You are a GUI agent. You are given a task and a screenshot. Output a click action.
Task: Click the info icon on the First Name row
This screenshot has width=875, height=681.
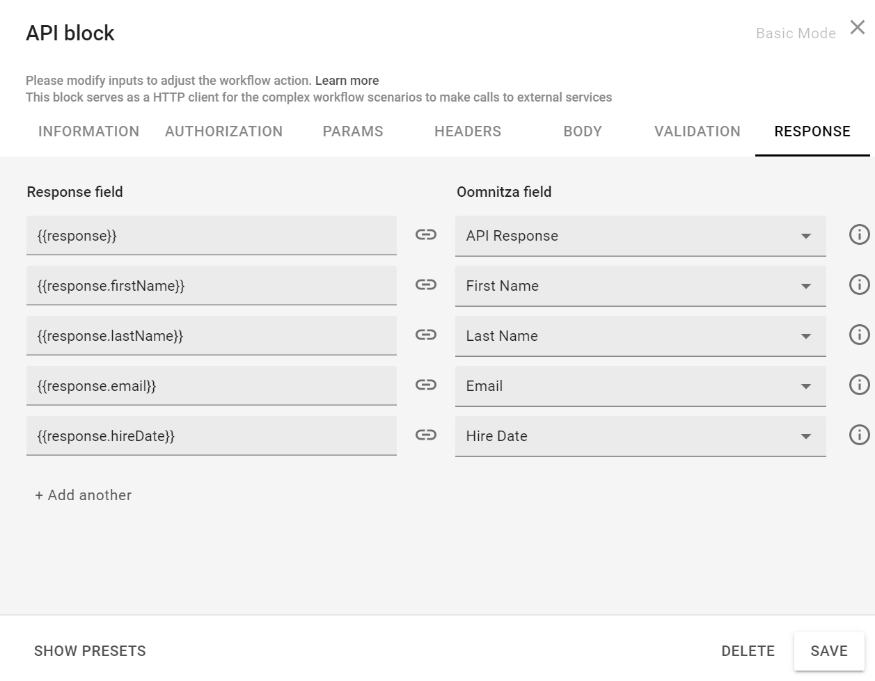pyautogui.click(x=859, y=285)
